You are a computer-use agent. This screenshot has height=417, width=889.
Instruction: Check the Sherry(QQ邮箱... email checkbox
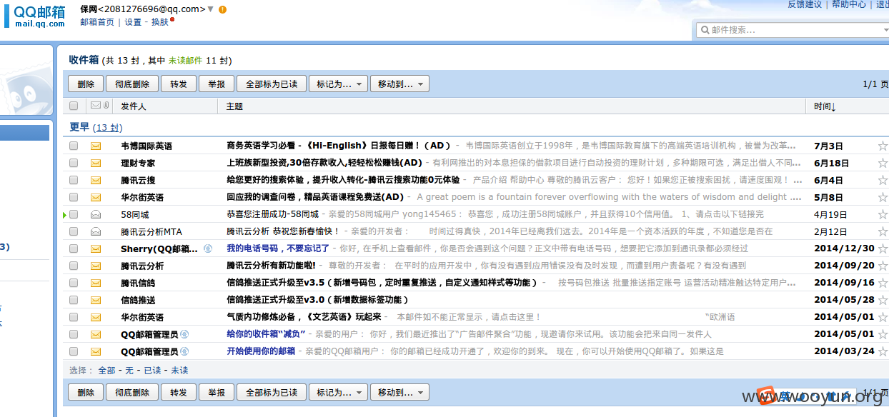pyautogui.click(x=74, y=248)
